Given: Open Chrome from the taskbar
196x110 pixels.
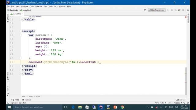Looking at the screenshot, I should (122, 107).
